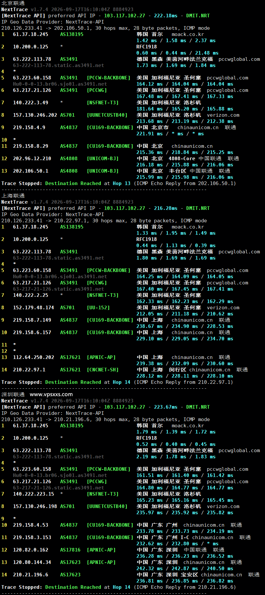Image resolution: width=265 pixels, height=595 pixels.
Task: Select the network tag "[UU-152]"
Action: [98, 308]
